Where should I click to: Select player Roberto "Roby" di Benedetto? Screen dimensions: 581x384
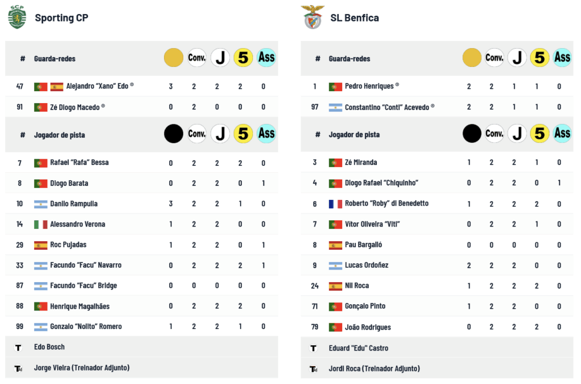click(386, 203)
